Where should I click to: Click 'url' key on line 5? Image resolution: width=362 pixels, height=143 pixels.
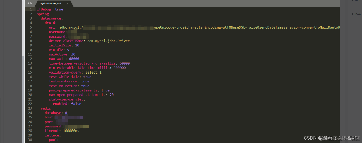52,27
